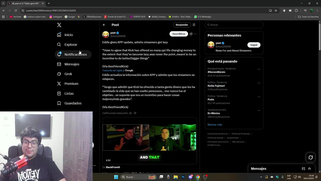Image resolution: width=321 pixels, height=181 pixels.
Task: Click the BackFromIt video source link
Action: click(113, 167)
